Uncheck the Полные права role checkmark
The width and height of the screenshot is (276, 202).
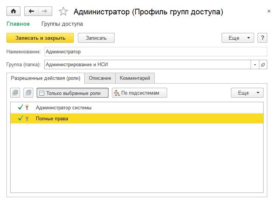click(x=20, y=118)
